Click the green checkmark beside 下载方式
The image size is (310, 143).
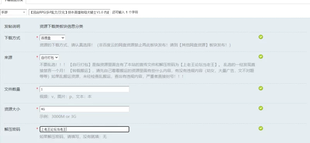click(261, 37)
